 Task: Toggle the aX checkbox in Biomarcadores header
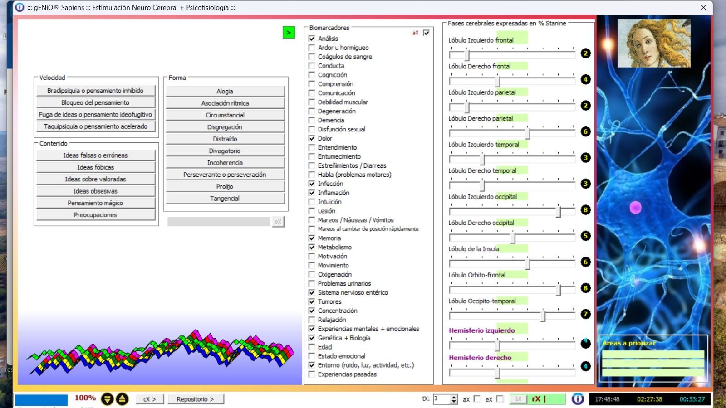click(426, 33)
